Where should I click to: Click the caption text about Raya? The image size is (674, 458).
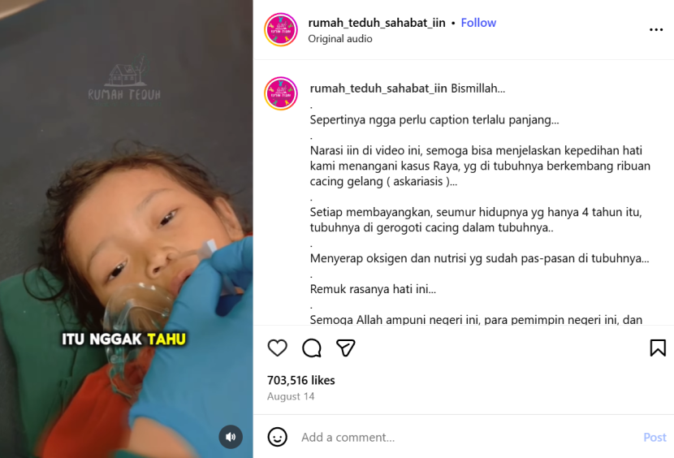point(480,166)
